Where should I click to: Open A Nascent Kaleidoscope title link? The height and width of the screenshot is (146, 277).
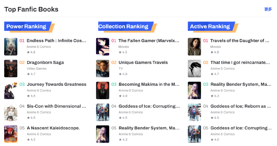[x=53, y=128]
